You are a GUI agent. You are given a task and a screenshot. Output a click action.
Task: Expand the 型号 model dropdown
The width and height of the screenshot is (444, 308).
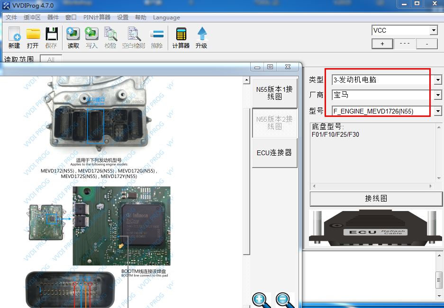437,111
